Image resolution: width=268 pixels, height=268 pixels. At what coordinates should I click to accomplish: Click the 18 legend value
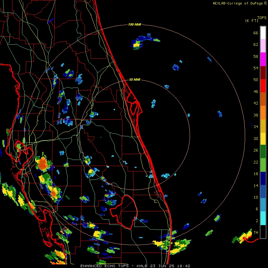pyautogui.click(x=256, y=174)
